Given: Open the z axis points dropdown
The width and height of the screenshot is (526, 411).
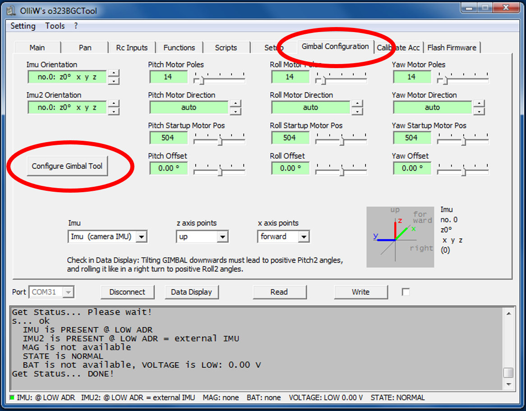Looking at the screenshot, I should [x=222, y=237].
